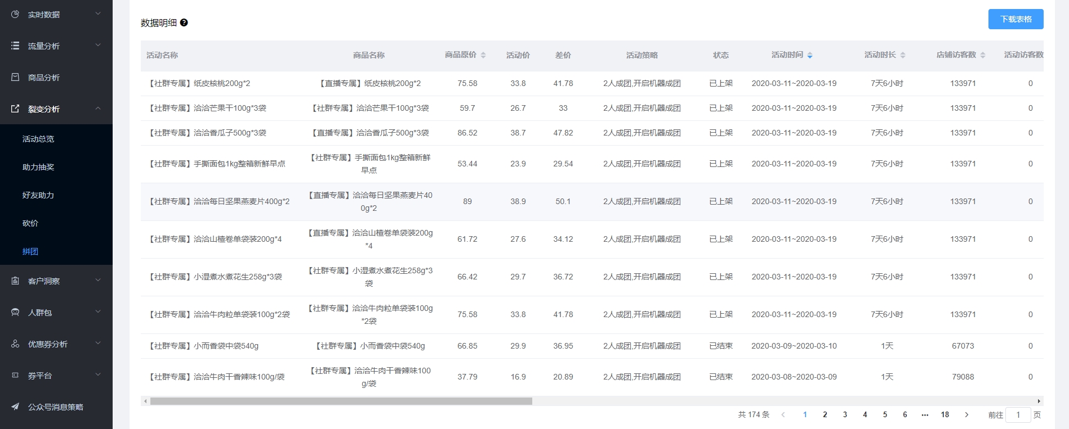Sort table by 商品原价 column
Viewport: 1069px width, 429px height.
coord(483,55)
